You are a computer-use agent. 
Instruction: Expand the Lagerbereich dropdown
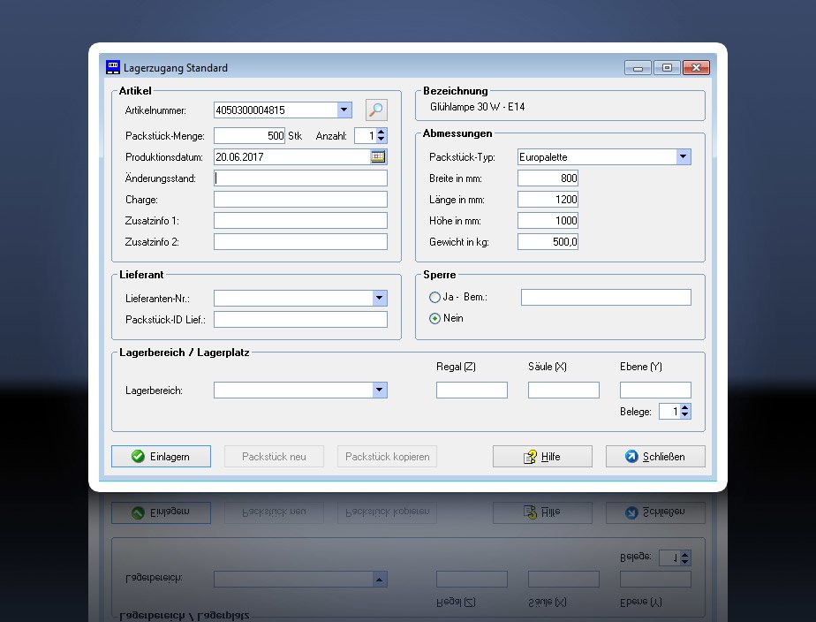(380, 390)
